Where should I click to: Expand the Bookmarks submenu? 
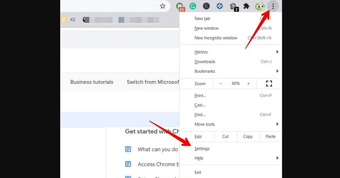click(231, 71)
